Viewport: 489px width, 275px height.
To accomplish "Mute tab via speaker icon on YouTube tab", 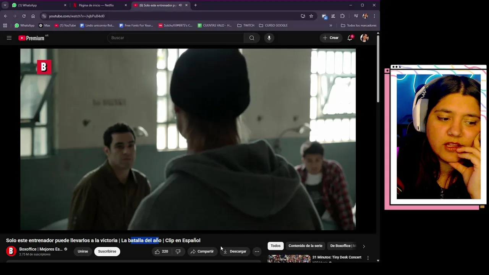I will 180,5.
